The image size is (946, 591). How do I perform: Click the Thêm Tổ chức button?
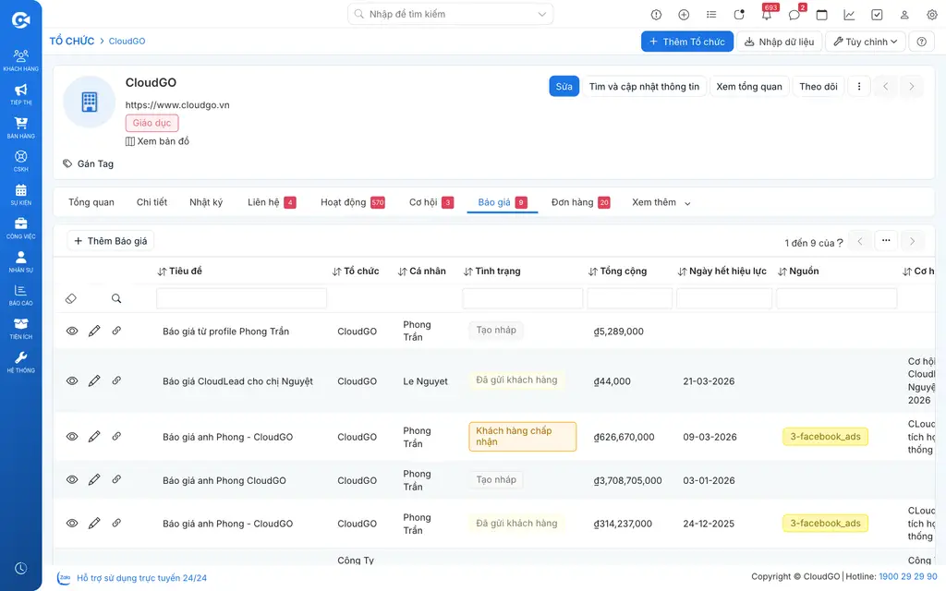click(687, 42)
